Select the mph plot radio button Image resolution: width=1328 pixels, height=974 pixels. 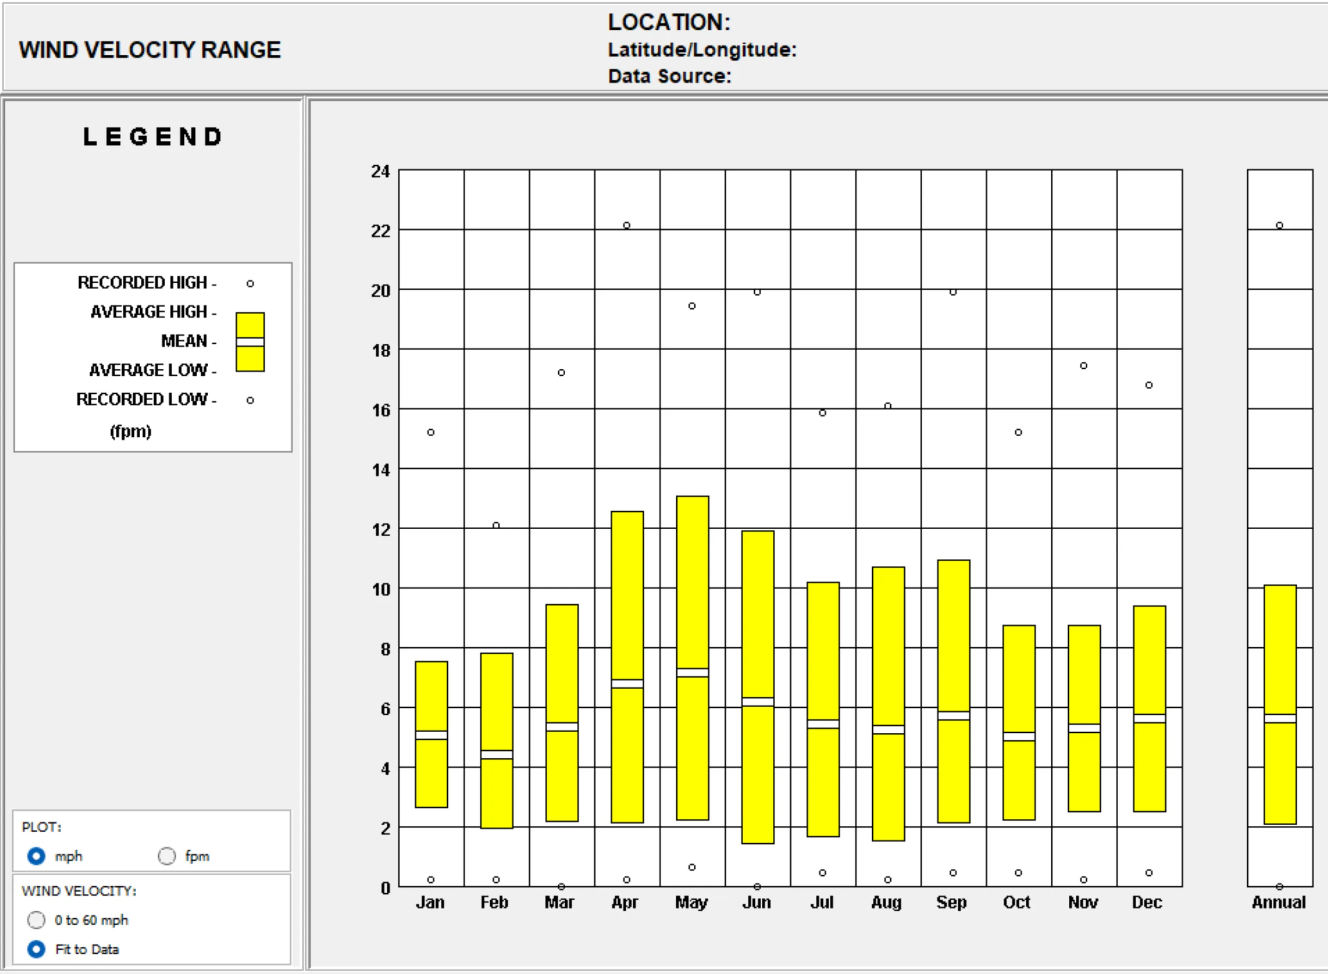[36, 856]
